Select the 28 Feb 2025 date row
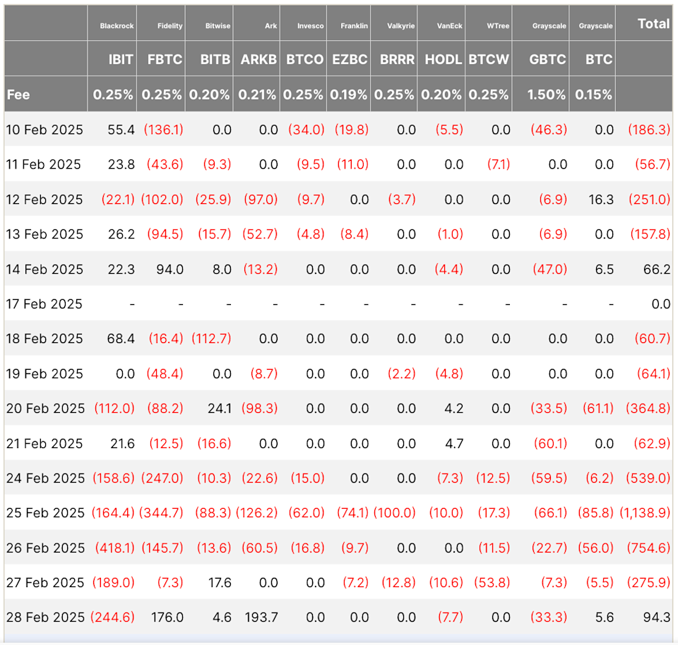The image size is (678, 645). [x=338, y=617]
